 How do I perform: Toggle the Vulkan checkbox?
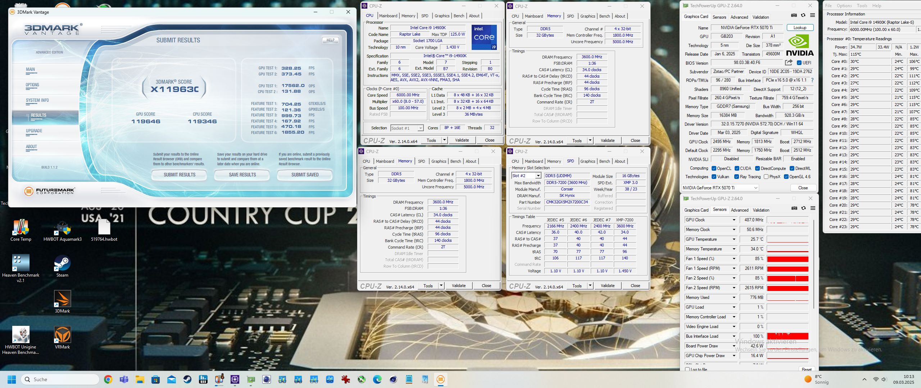tap(714, 177)
